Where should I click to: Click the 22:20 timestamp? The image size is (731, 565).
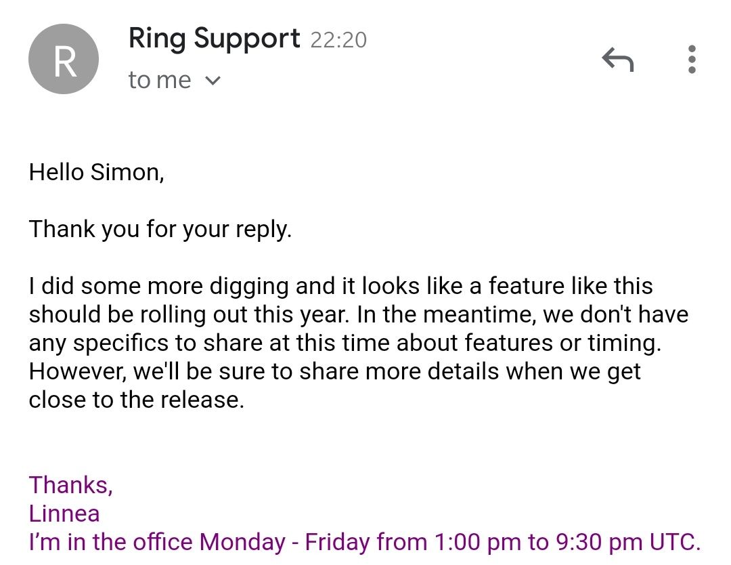(x=339, y=39)
